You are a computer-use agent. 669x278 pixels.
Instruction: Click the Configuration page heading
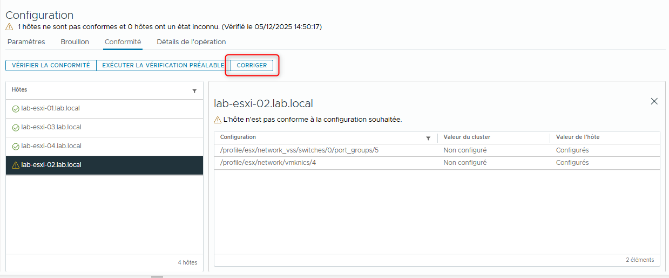tap(39, 15)
